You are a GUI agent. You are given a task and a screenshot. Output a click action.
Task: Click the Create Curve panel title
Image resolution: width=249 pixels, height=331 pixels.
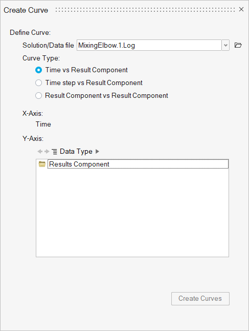click(26, 10)
